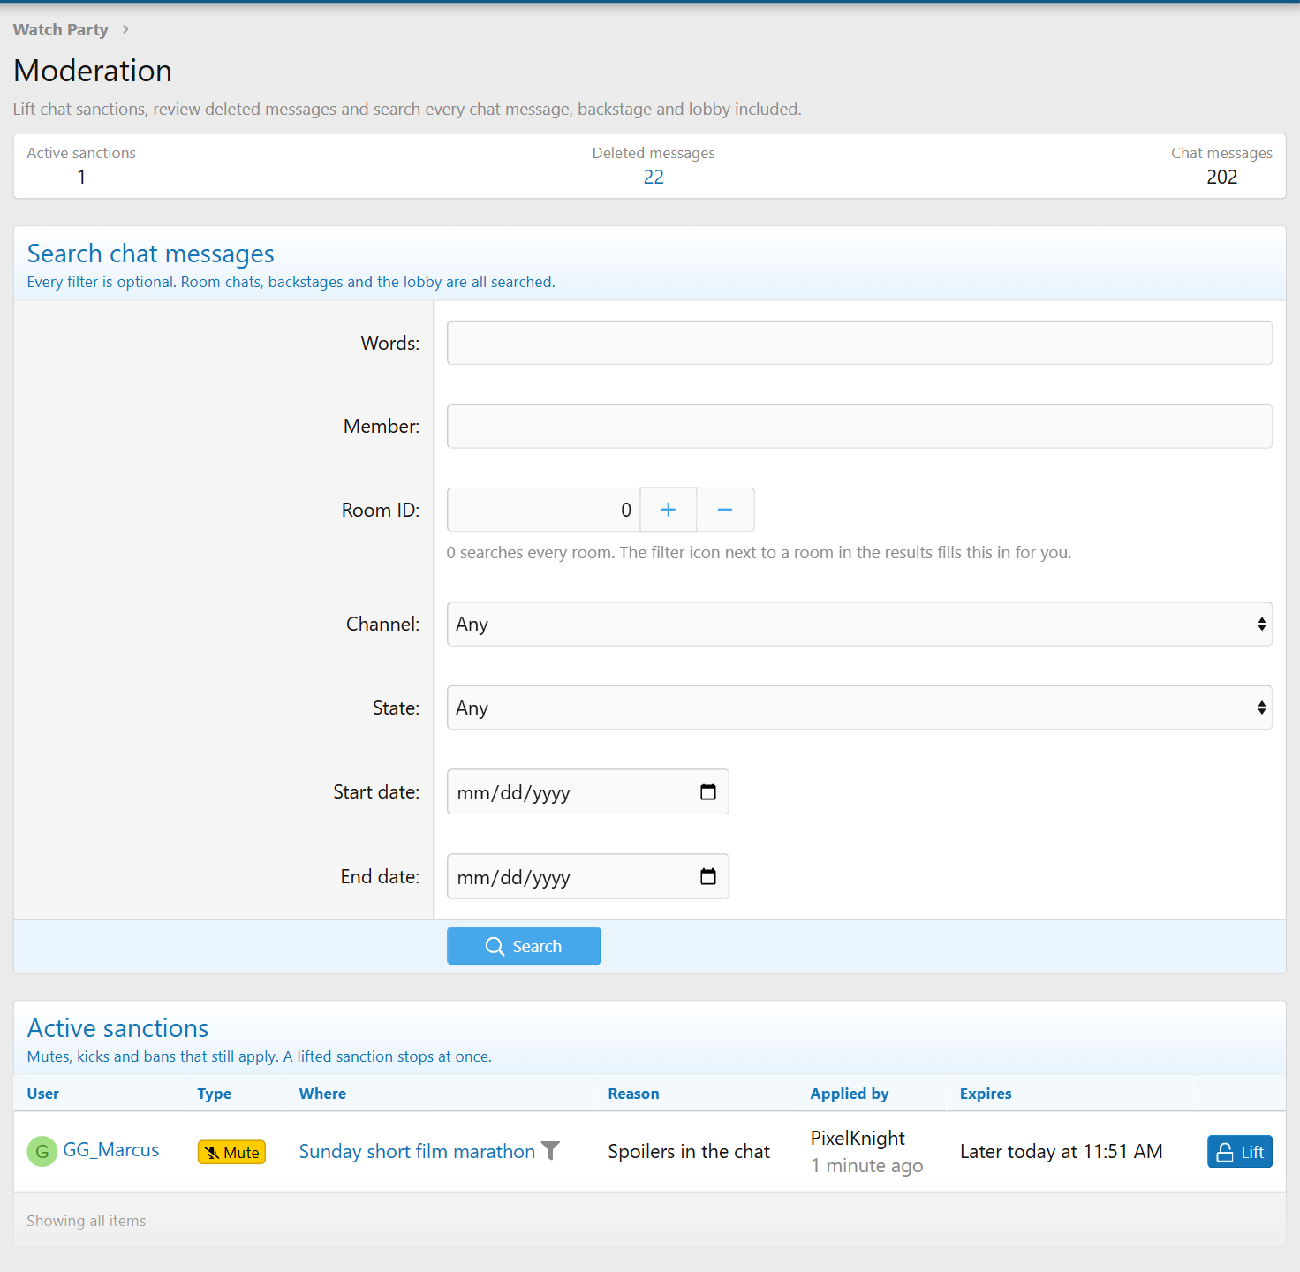Click the Reason column header
The image size is (1300, 1272).
pyautogui.click(x=633, y=1094)
